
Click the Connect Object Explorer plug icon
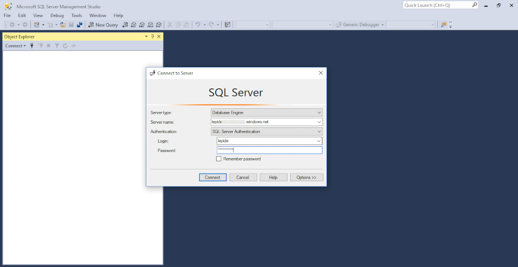[32, 46]
